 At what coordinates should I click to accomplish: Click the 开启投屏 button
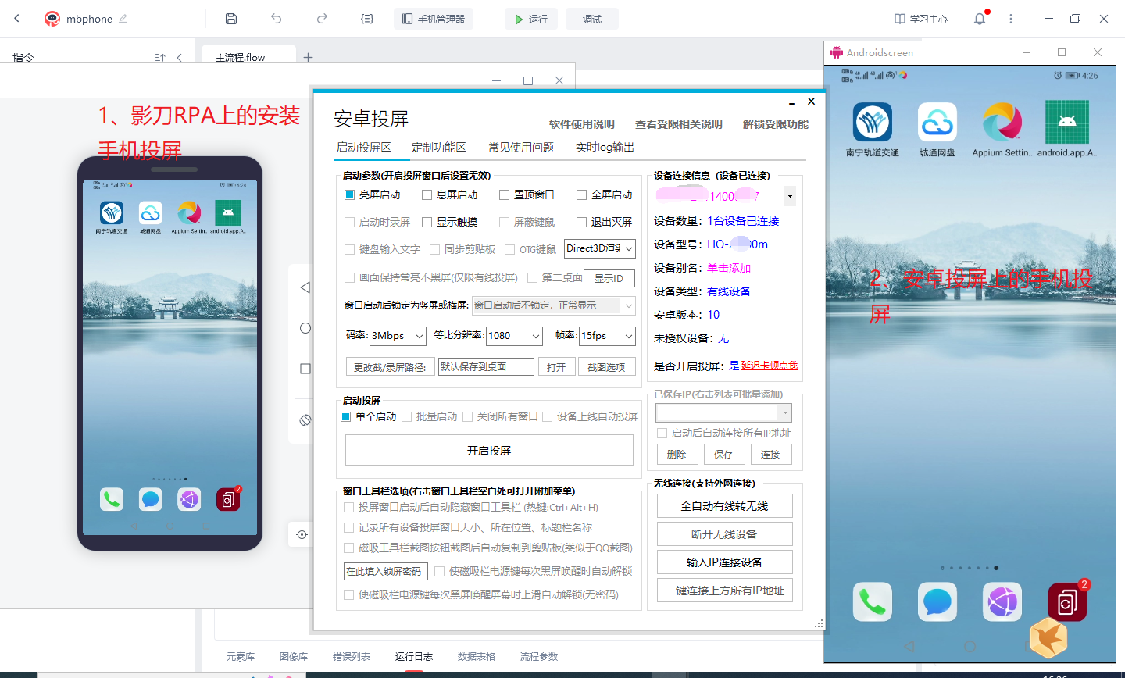pyautogui.click(x=489, y=451)
